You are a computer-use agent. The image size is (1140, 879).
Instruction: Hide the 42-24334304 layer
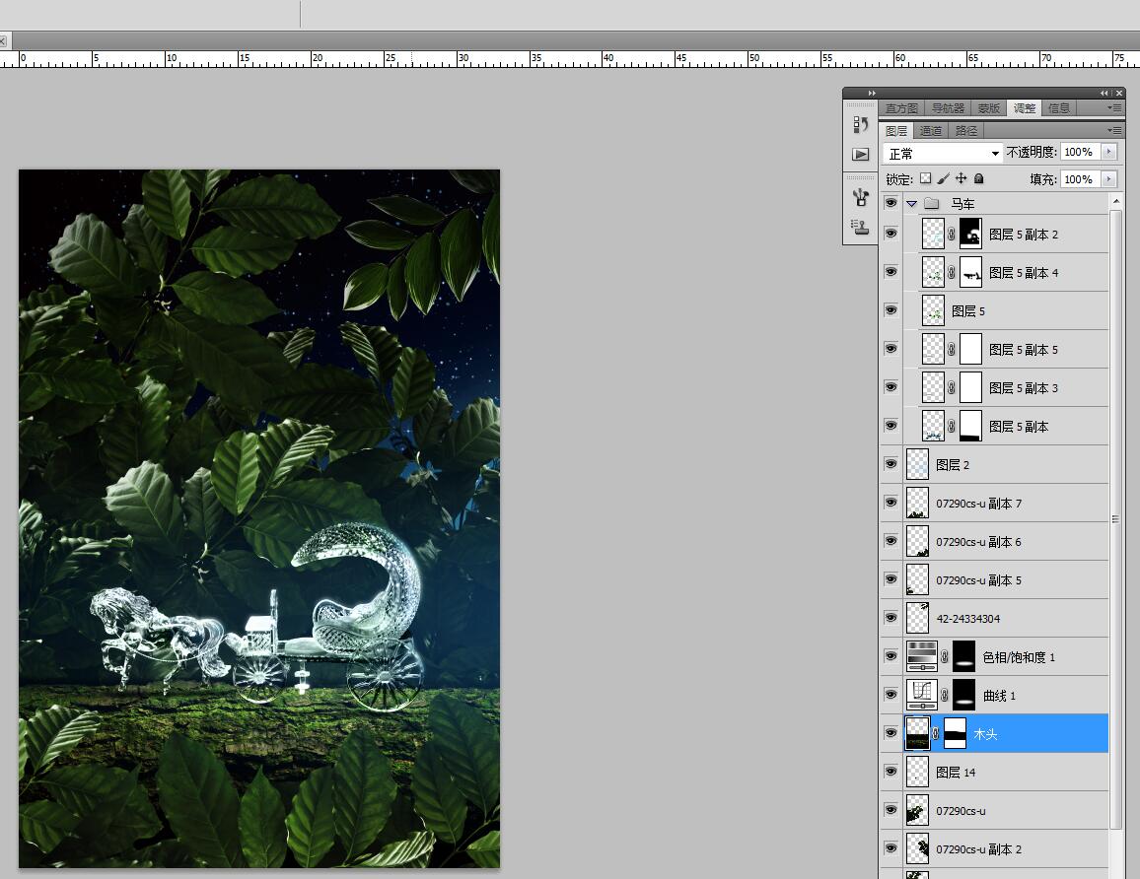(x=891, y=618)
